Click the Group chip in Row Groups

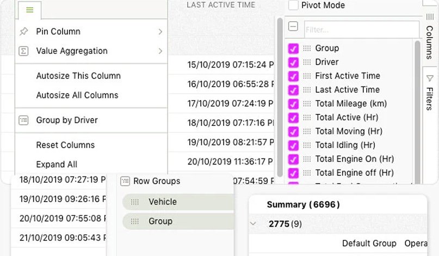(160, 221)
